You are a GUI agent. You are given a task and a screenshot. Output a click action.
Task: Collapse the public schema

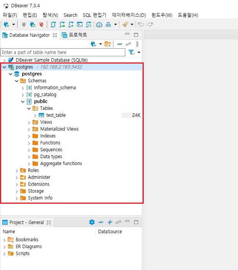pyautogui.click(x=23, y=101)
